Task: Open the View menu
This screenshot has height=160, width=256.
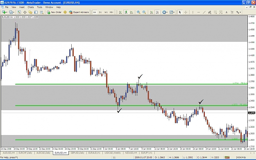Action: (x=14, y=7)
